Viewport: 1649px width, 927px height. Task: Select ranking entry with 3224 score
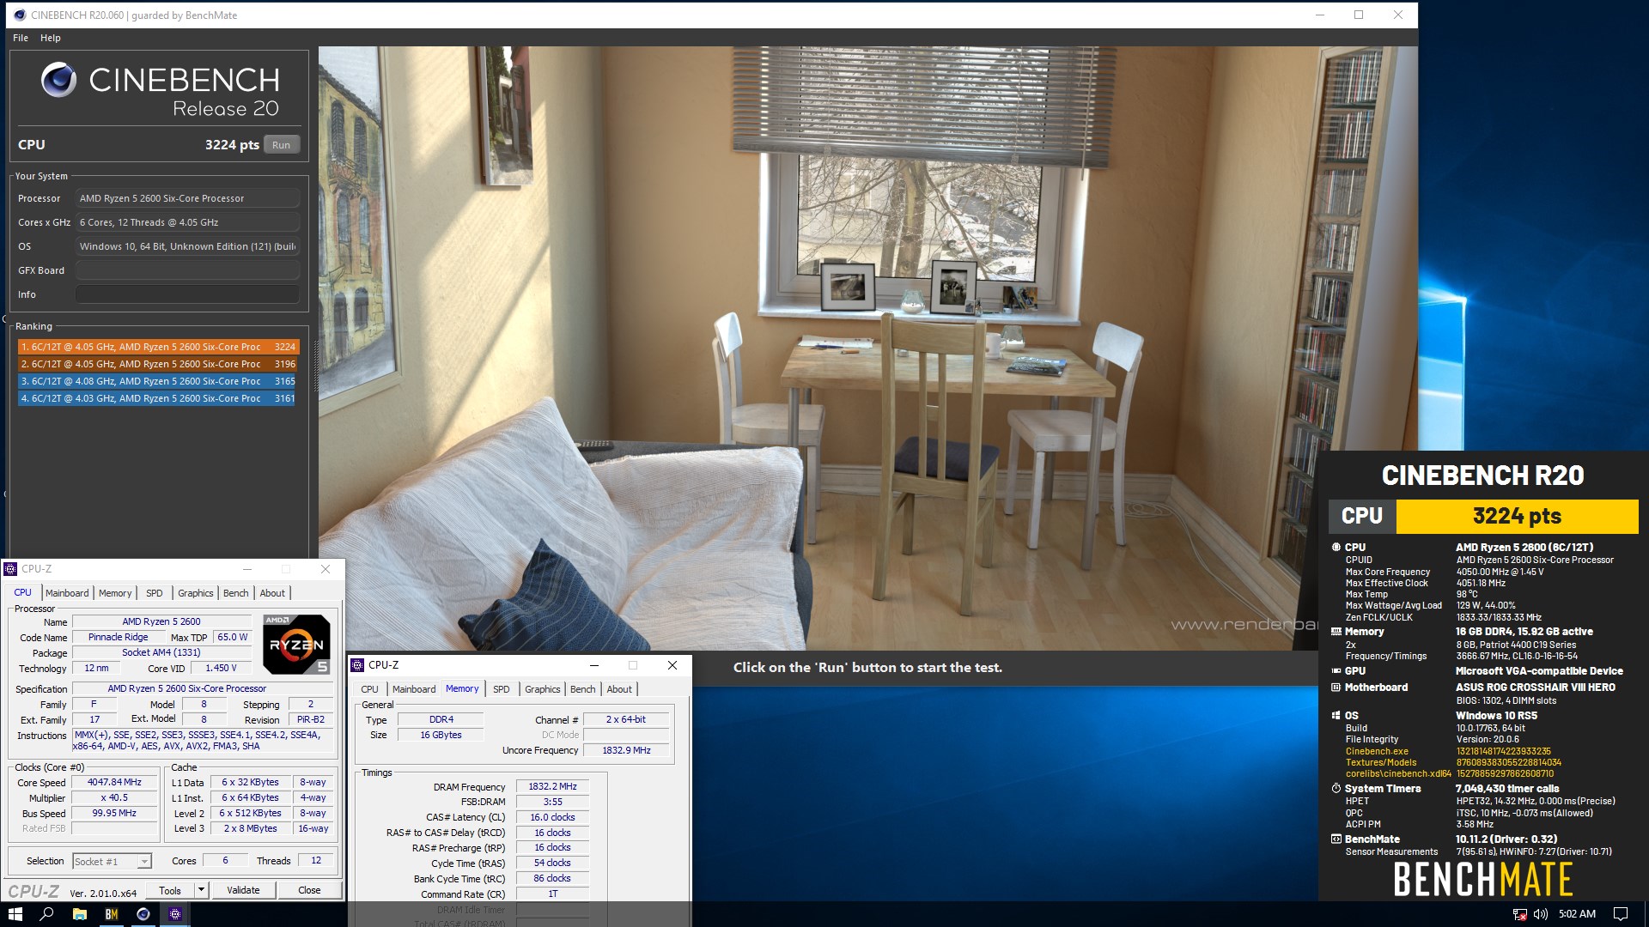tap(158, 347)
